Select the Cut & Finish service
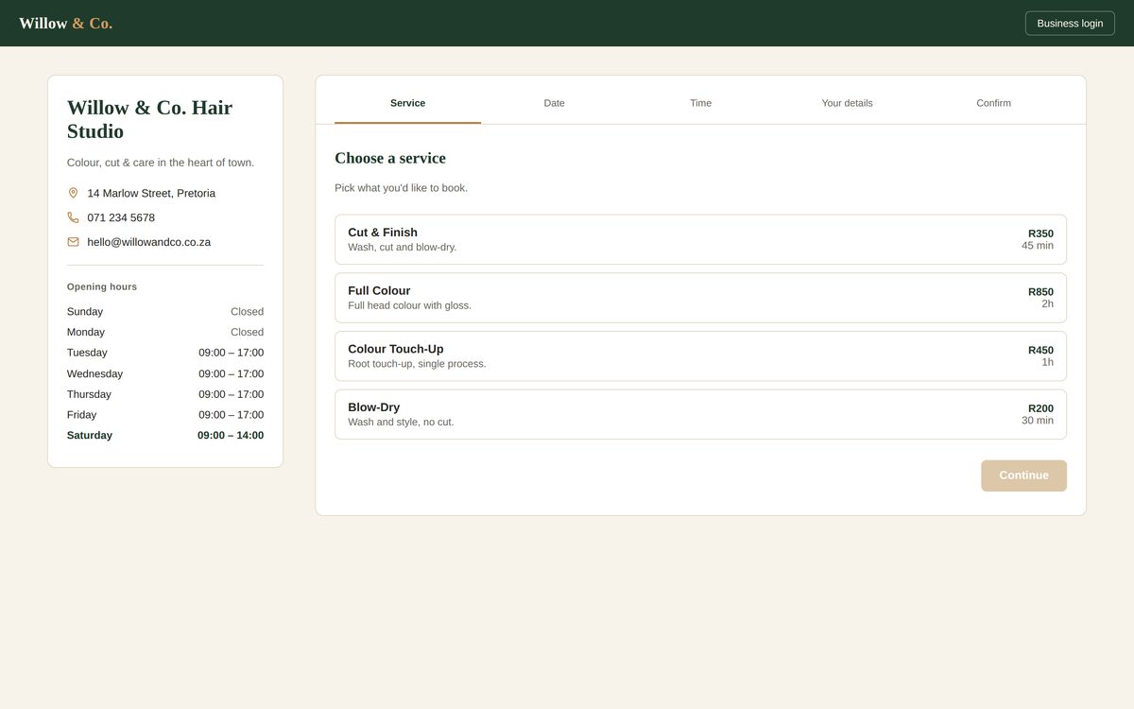Viewport: 1134px width, 709px height. pos(700,239)
